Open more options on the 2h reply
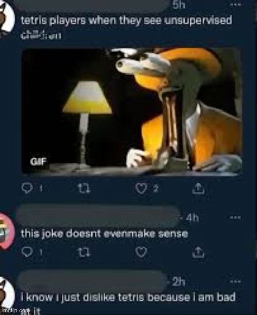Screen dimensions: 257x315 point(235,282)
